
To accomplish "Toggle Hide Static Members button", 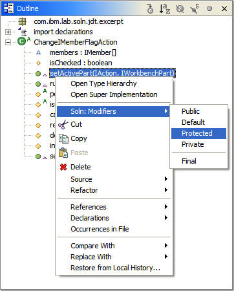I will [x=195, y=8].
